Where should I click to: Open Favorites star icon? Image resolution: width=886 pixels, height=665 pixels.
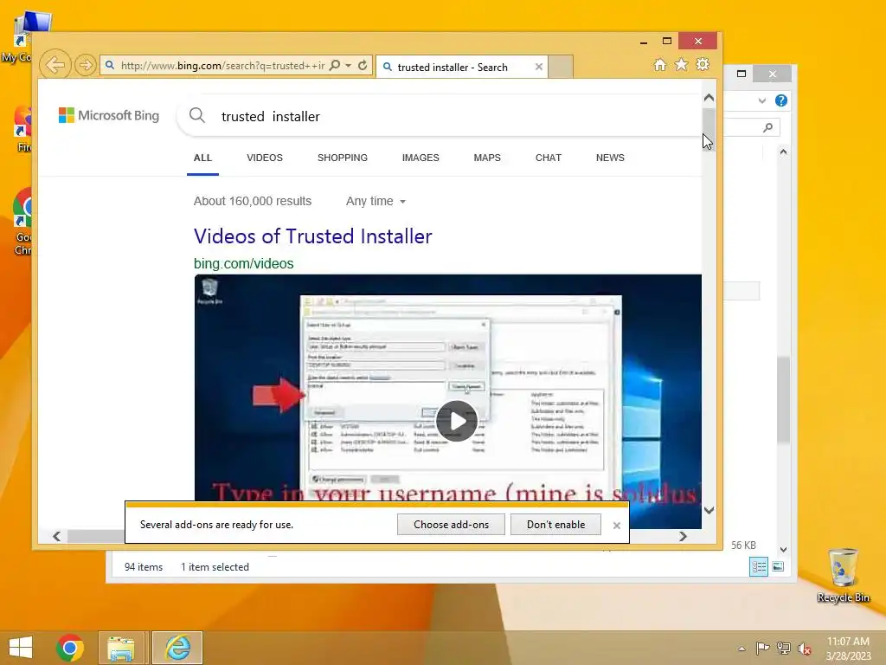(682, 65)
